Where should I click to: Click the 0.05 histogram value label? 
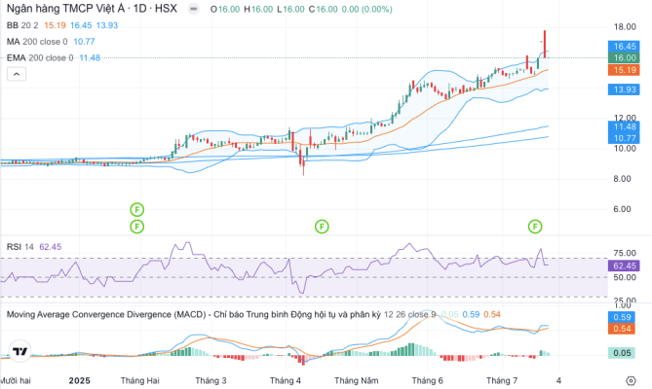point(622,353)
